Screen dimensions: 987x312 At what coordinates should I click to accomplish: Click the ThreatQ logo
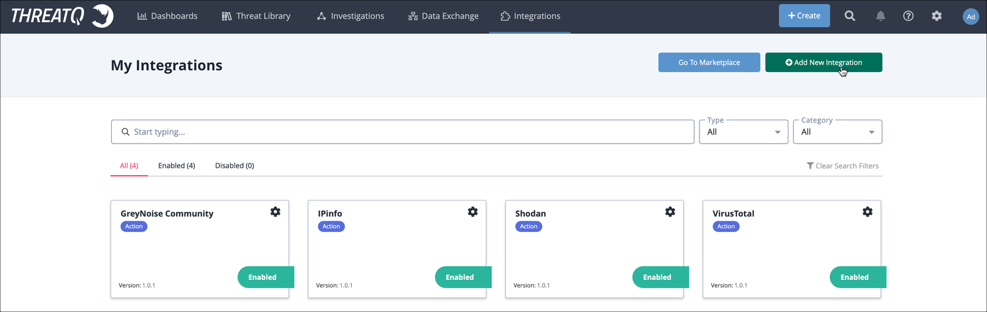62,16
